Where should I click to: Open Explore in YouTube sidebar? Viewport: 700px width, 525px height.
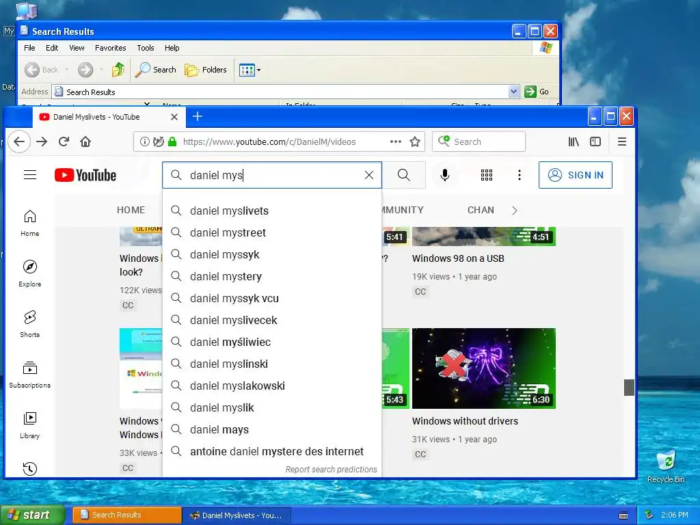coord(30,273)
